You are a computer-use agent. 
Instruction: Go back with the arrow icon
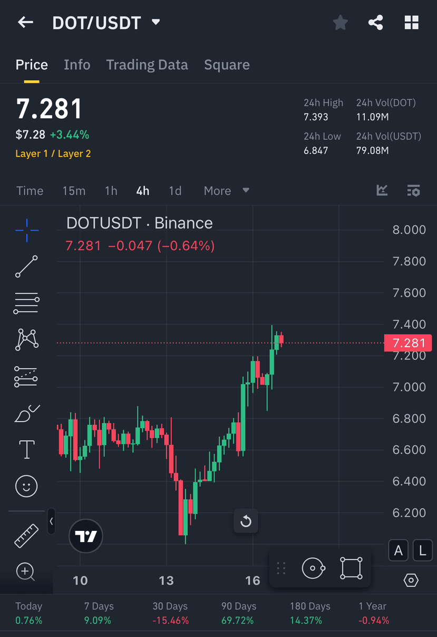(25, 22)
